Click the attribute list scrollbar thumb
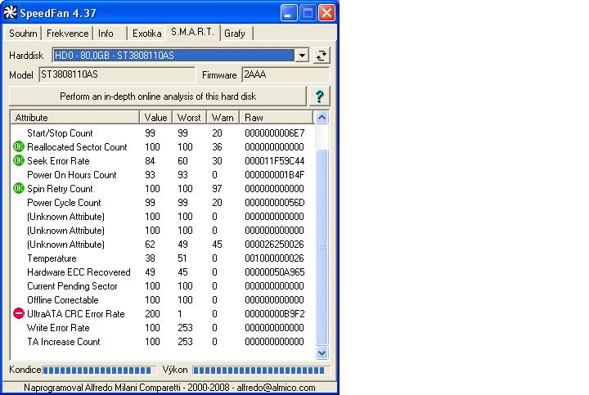The image size is (589, 395). (322, 247)
